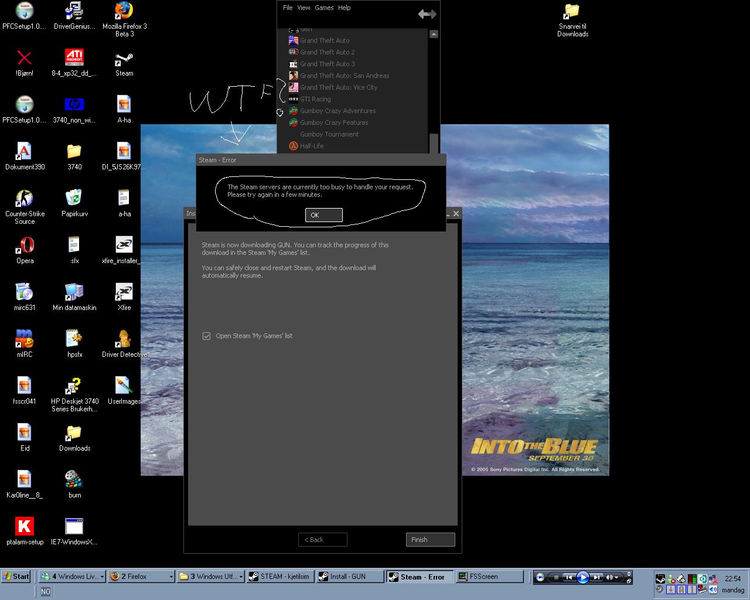Click the speaker volume tray icon

click(x=714, y=589)
